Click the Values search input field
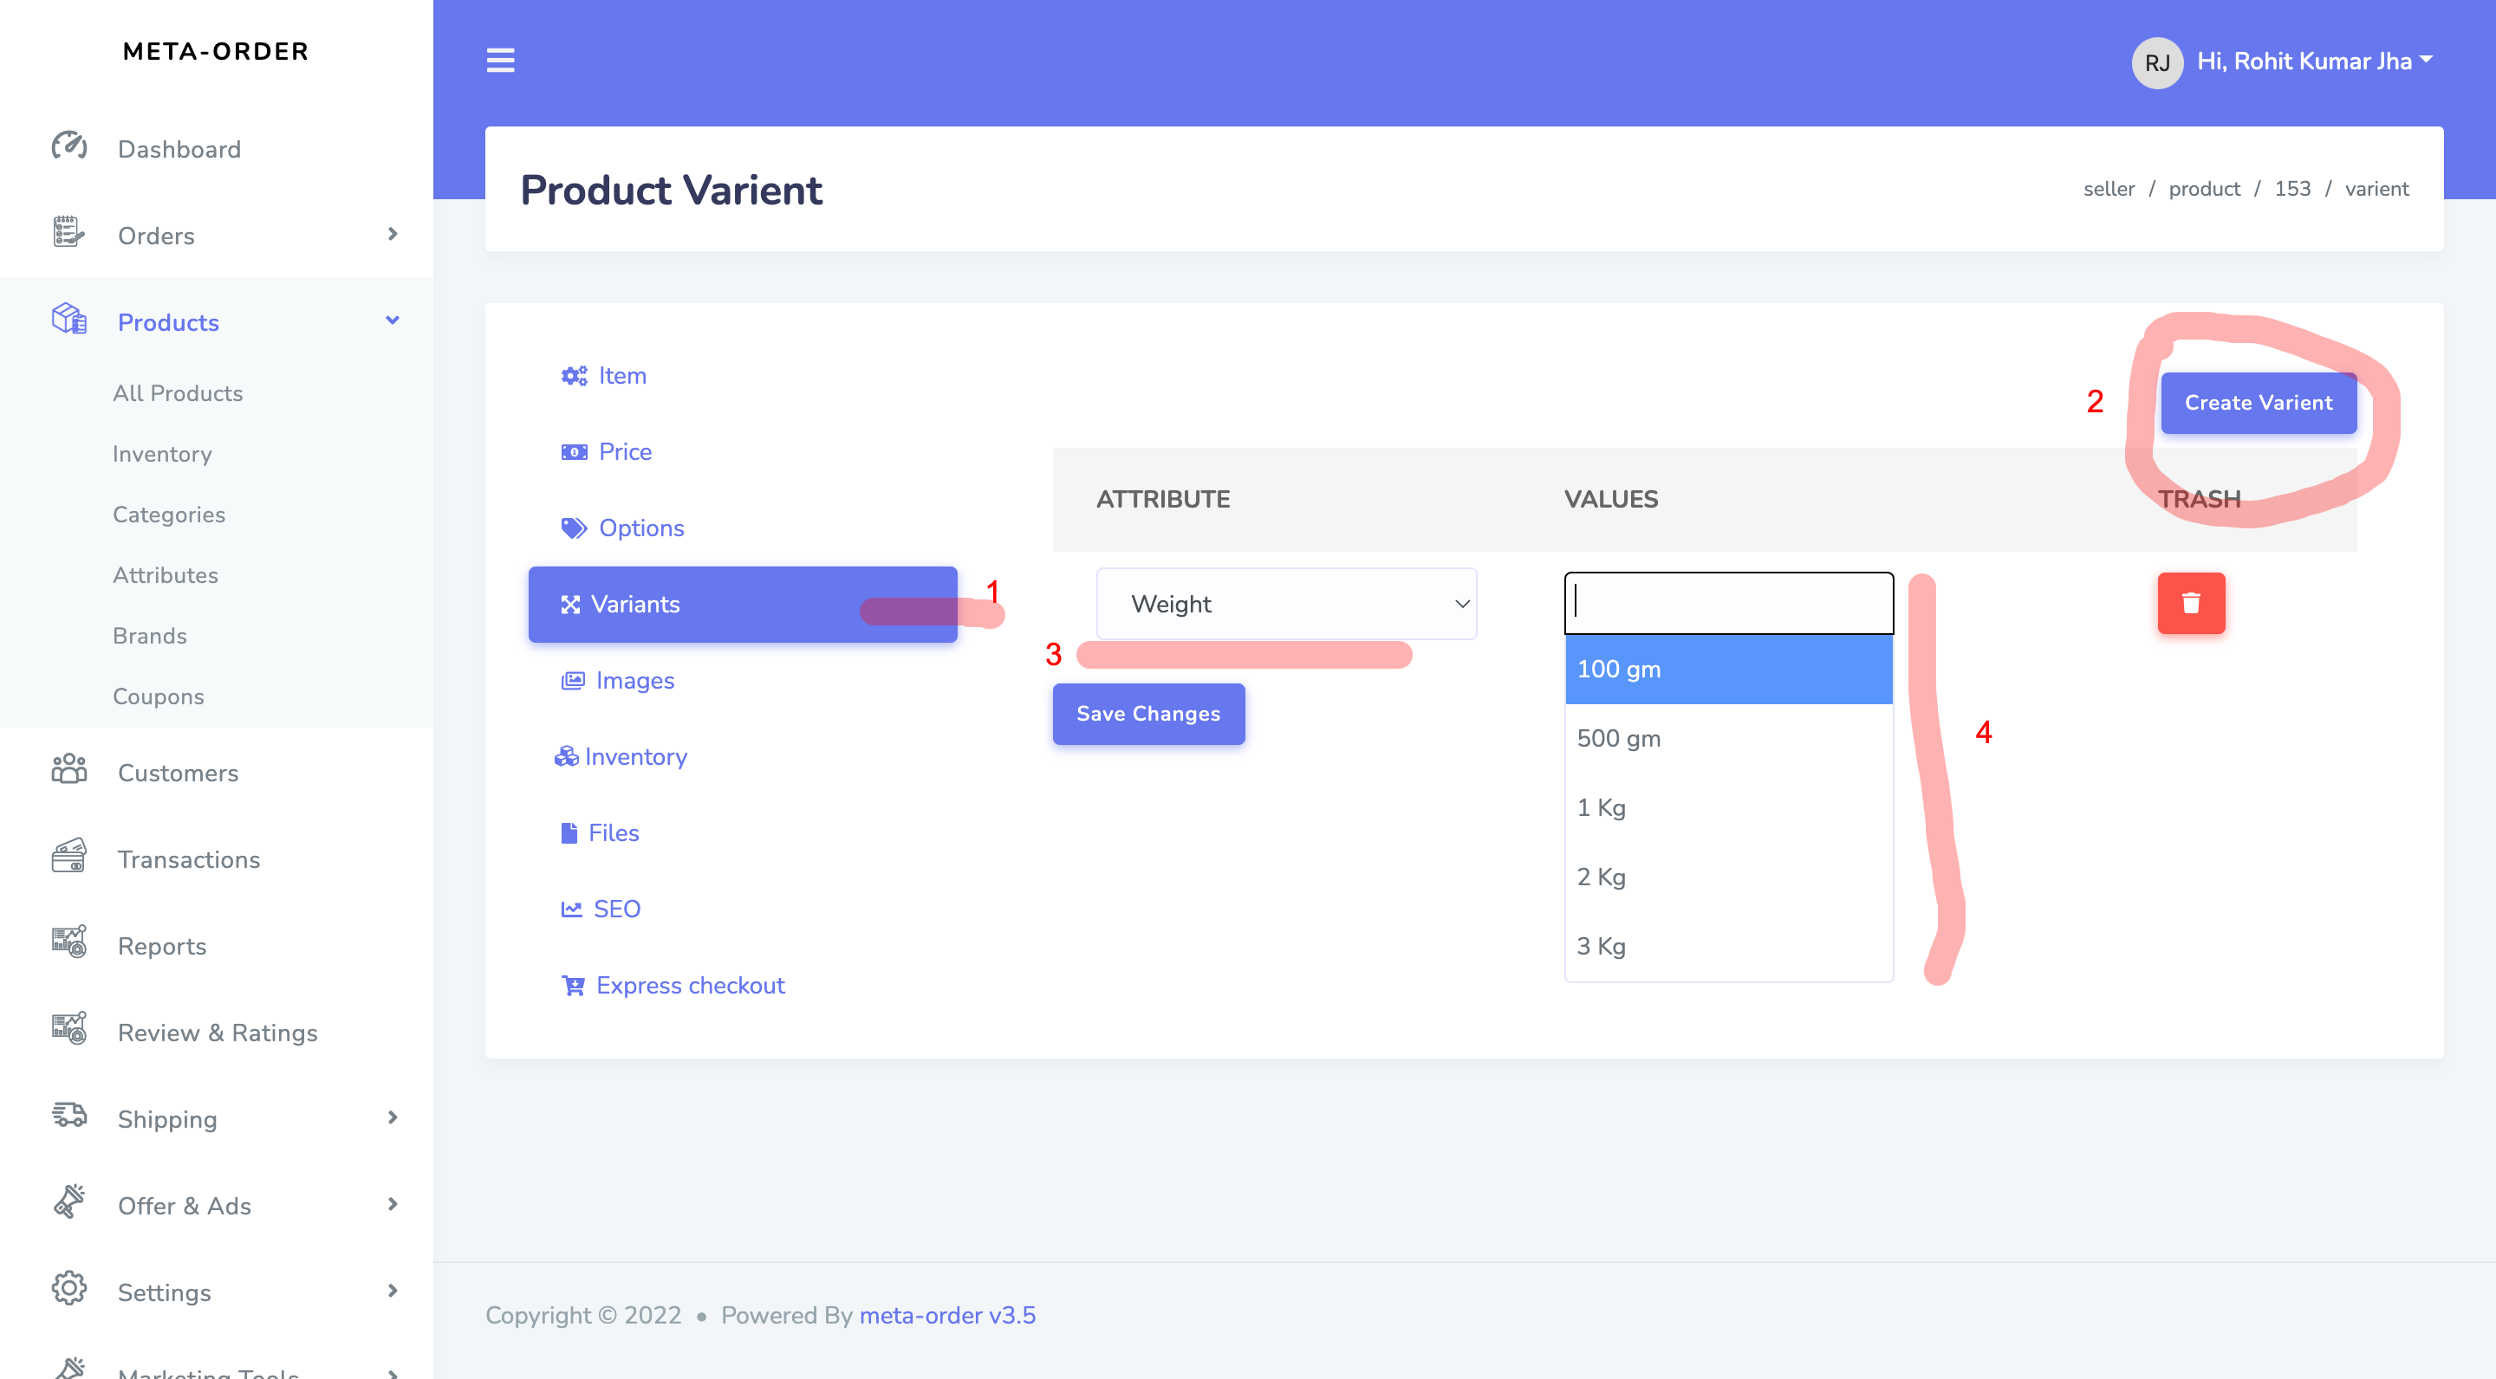 tap(1727, 602)
